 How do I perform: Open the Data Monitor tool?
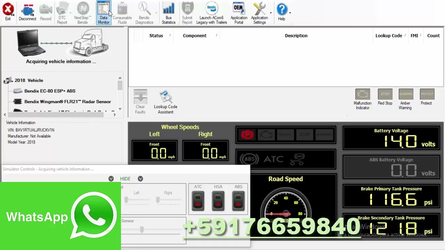[104, 13]
